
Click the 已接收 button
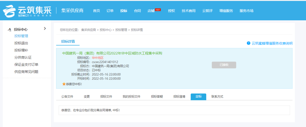pos(224,65)
